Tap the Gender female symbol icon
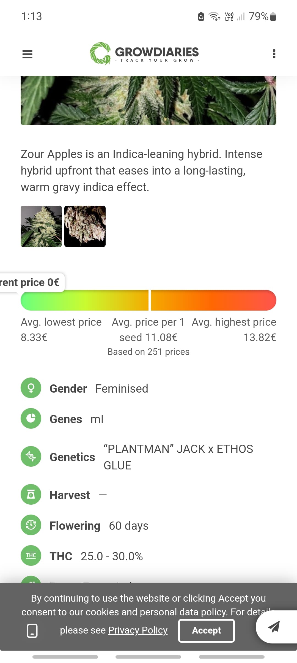The image size is (297, 663). (31, 388)
